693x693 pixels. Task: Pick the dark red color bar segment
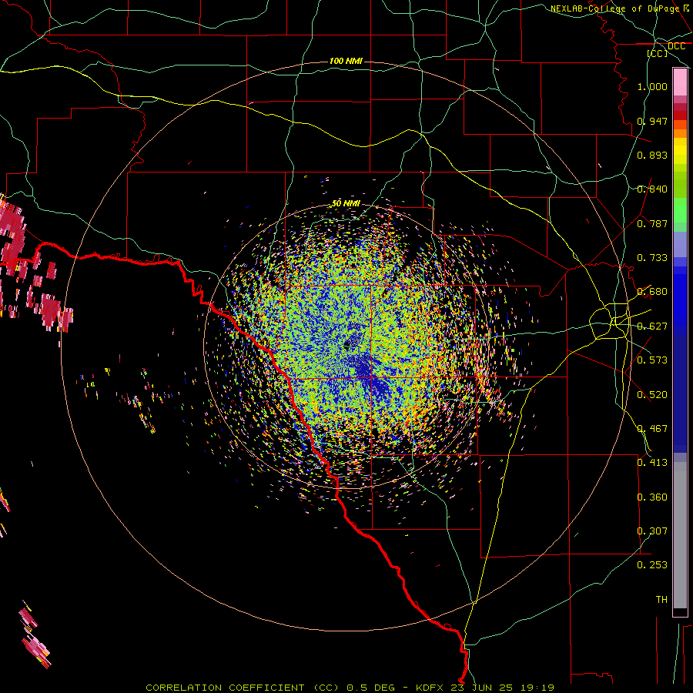click(x=680, y=115)
